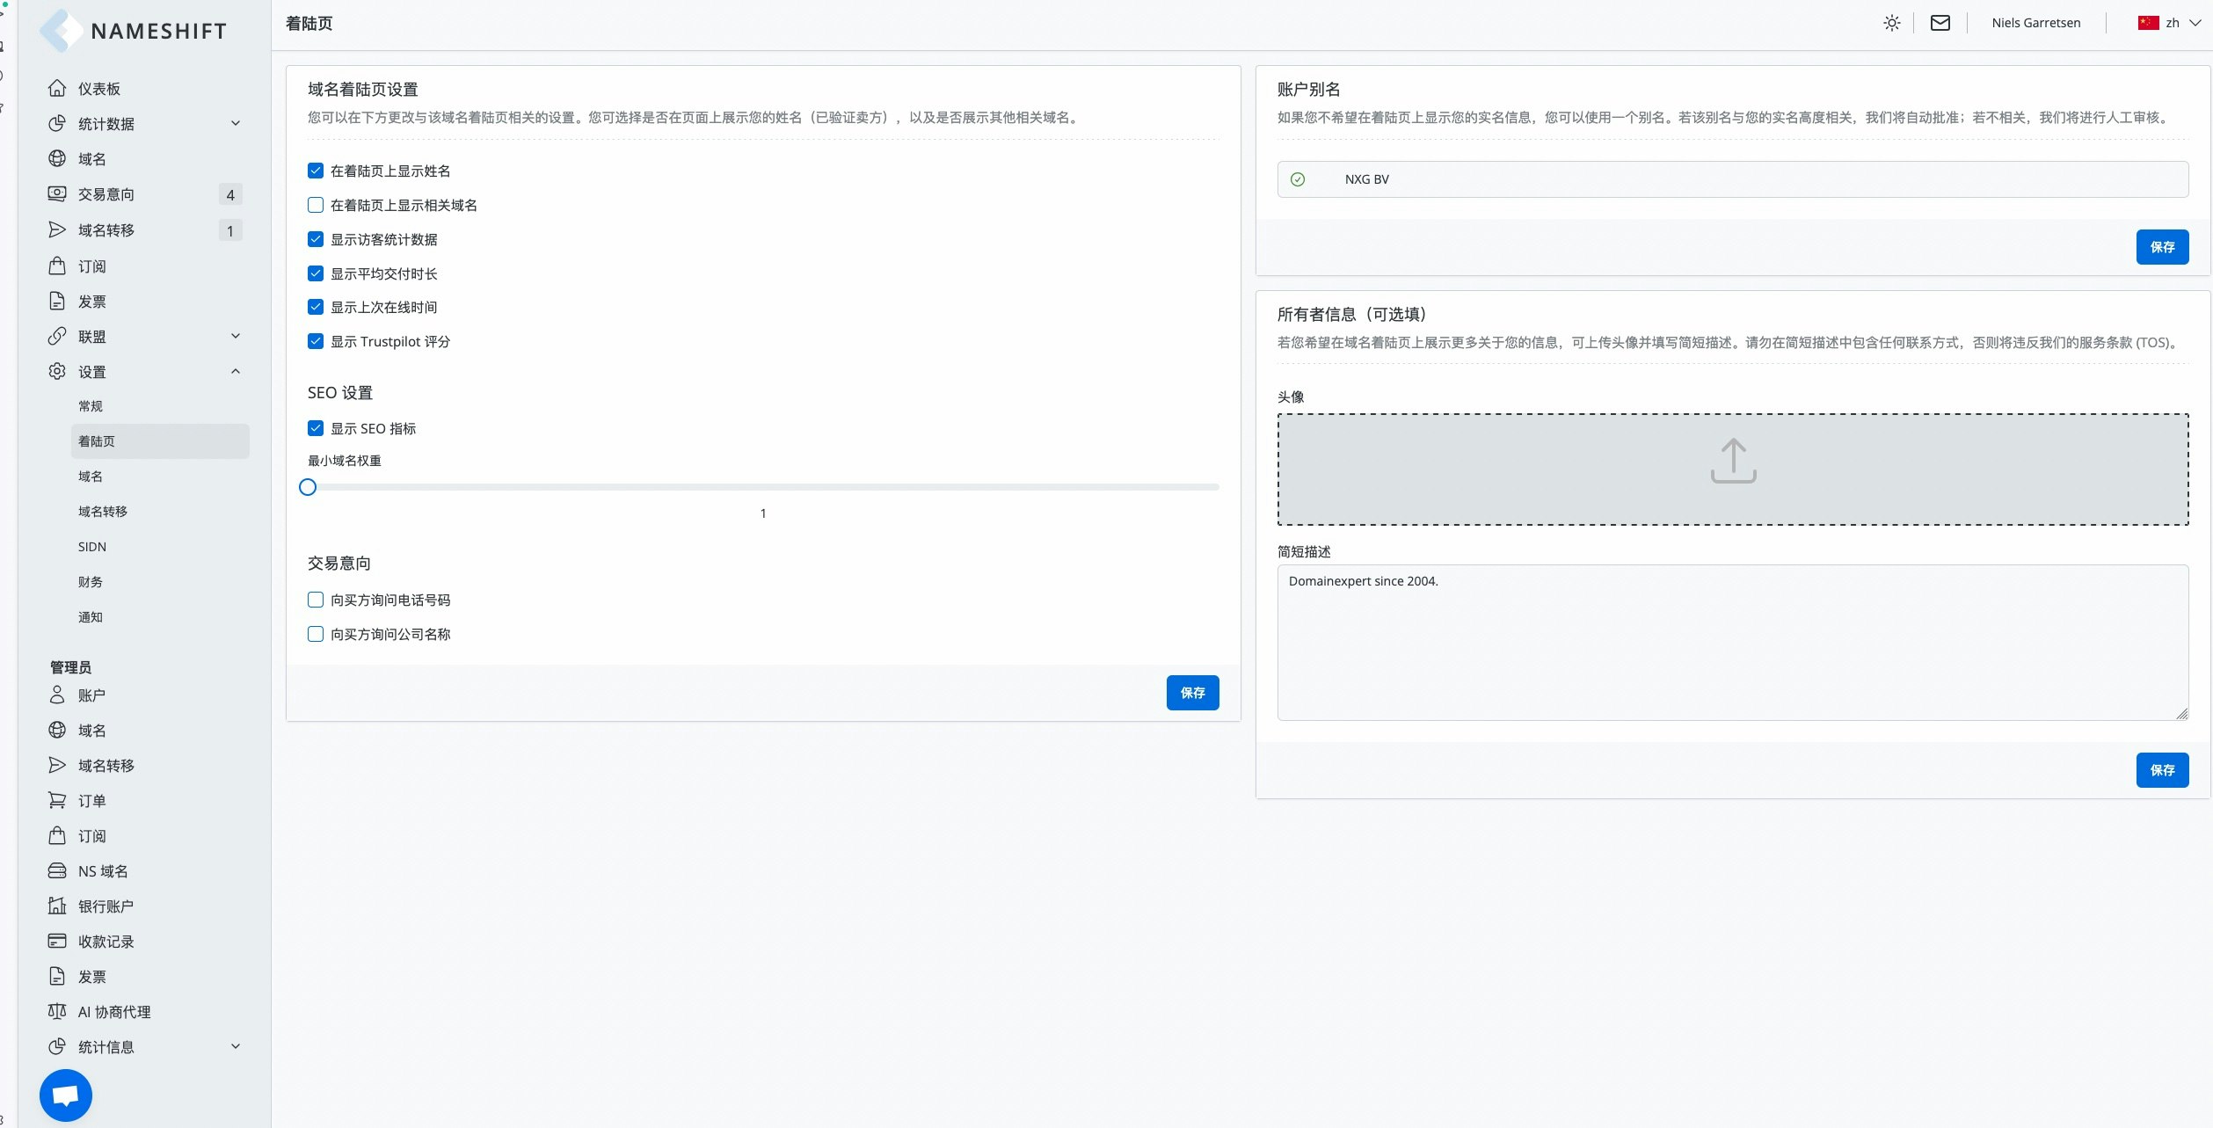Open the mail envelope icon in header
The height and width of the screenshot is (1128, 2213).
pyautogui.click(x=1940, y=23)
